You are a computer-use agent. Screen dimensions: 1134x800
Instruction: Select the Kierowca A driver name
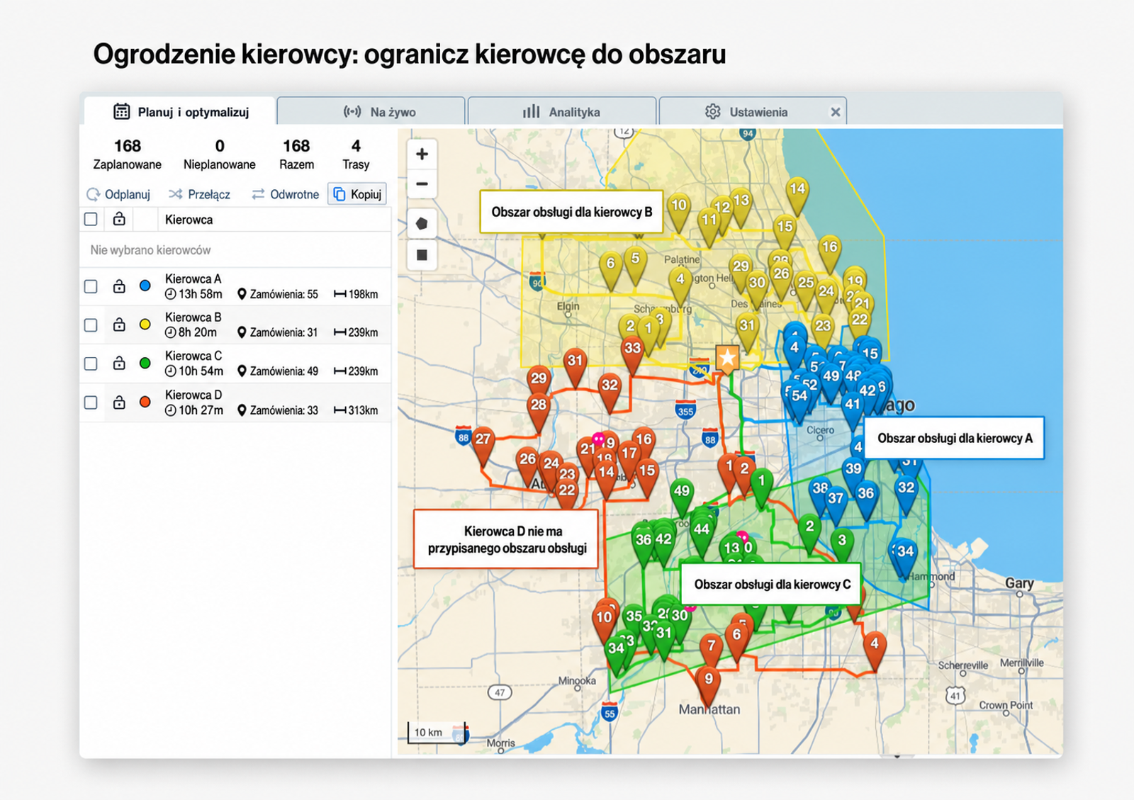[193, 279]
